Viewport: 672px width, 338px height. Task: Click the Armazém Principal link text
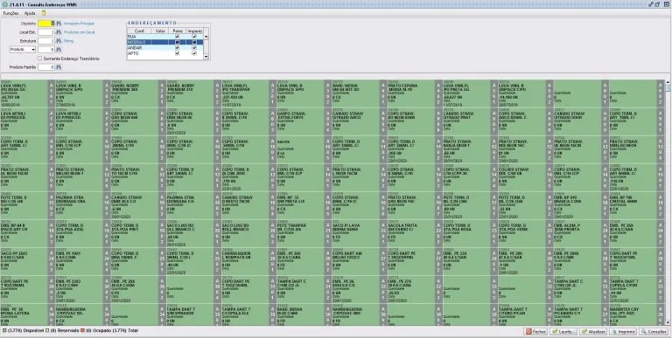click(x=79, y=24)
